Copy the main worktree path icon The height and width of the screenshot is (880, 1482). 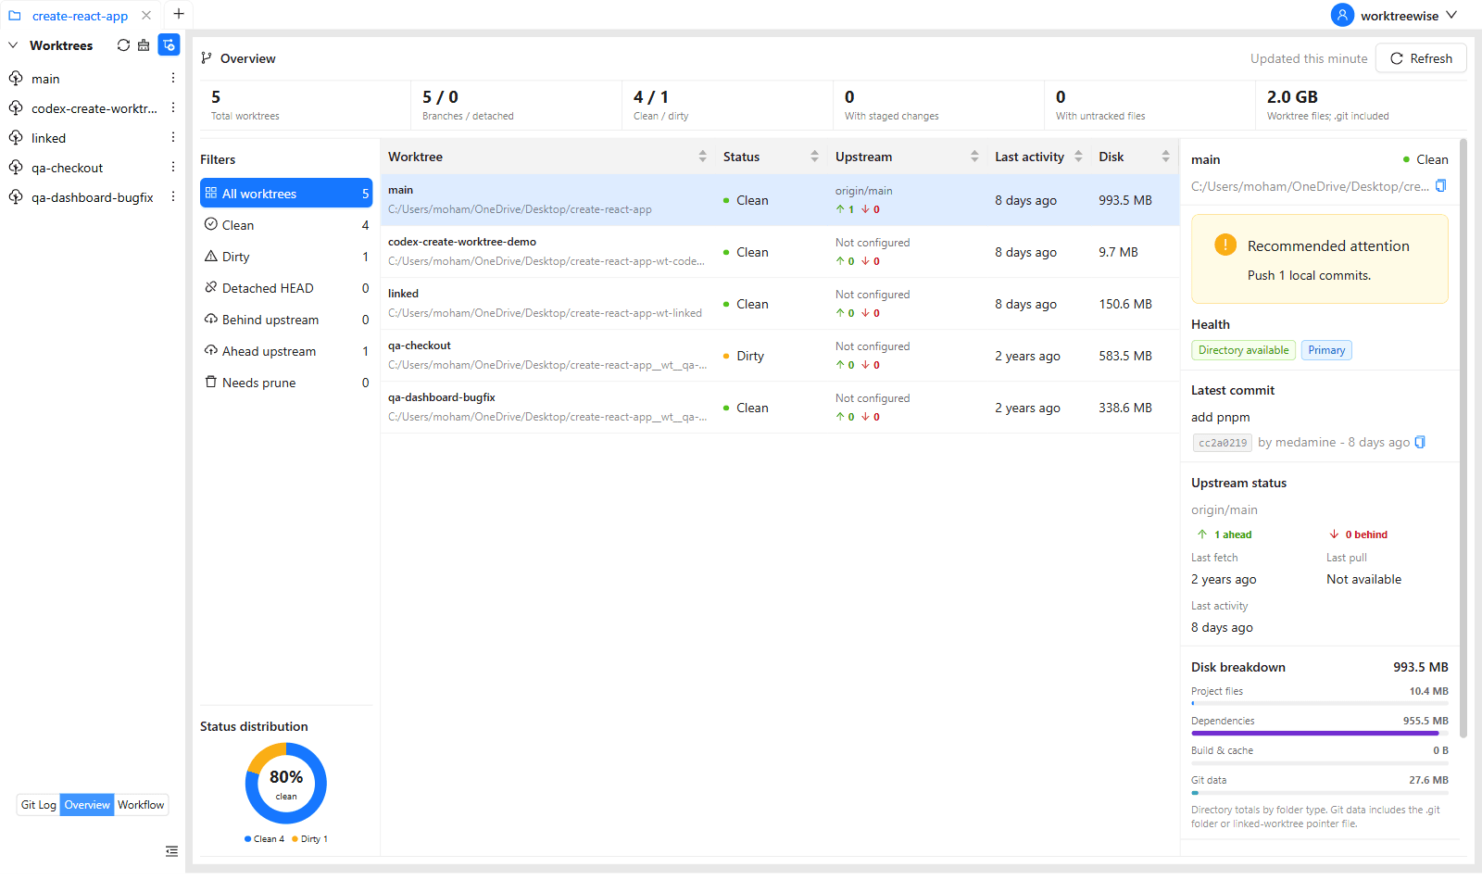click(1440, 186)
